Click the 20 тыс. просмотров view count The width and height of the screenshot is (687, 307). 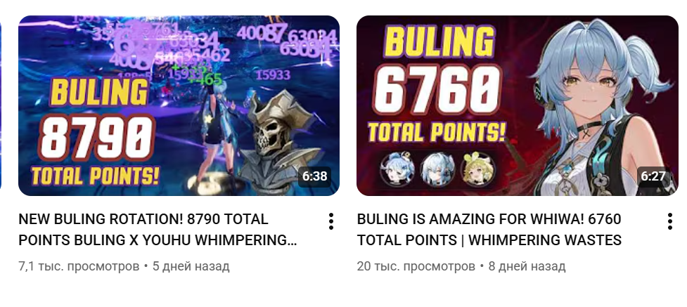[416, 266]
